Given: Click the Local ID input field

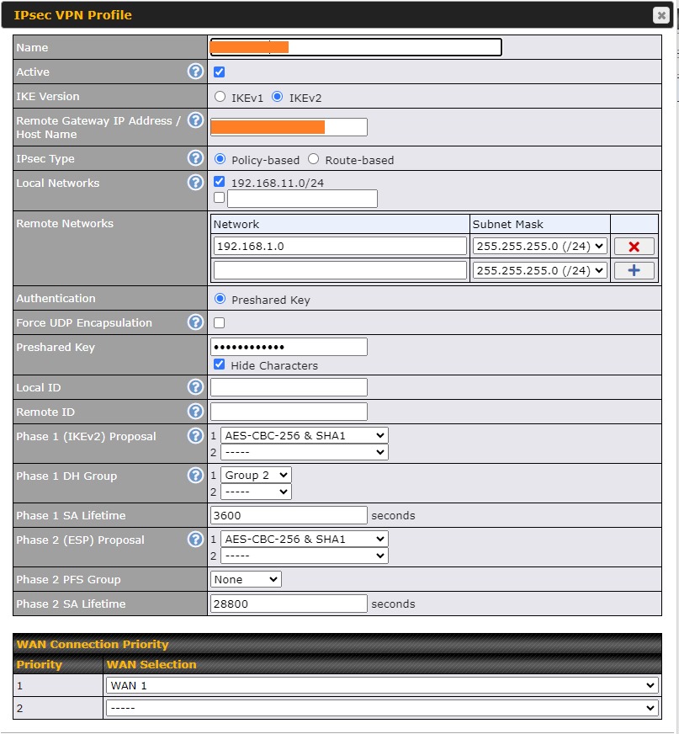Looking at the screenshot, I should [x=289, y=387].
